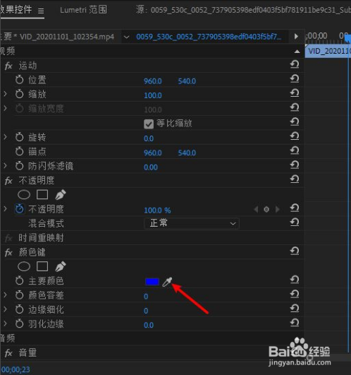Open the 源 source monitor tab
Screen dimensions: 351x375
pyautogui.click(x=243, y=10)
